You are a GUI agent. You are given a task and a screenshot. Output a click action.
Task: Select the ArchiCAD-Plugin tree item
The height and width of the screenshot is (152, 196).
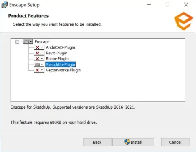[x=60, y=47]
